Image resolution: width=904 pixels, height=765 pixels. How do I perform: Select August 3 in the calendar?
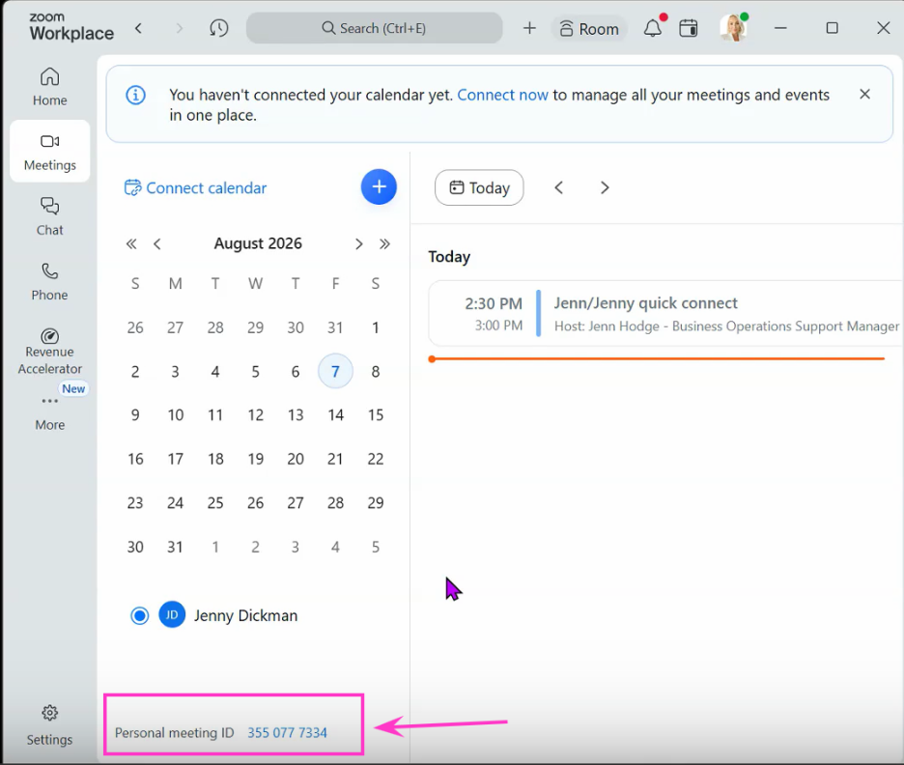(x=175, y=371)
